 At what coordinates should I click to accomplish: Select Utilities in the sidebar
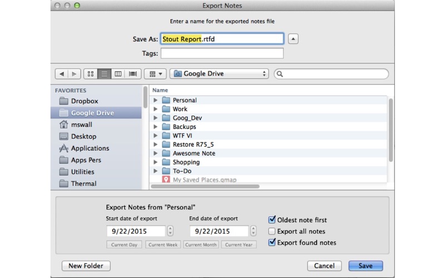click(x=96, y=172)
